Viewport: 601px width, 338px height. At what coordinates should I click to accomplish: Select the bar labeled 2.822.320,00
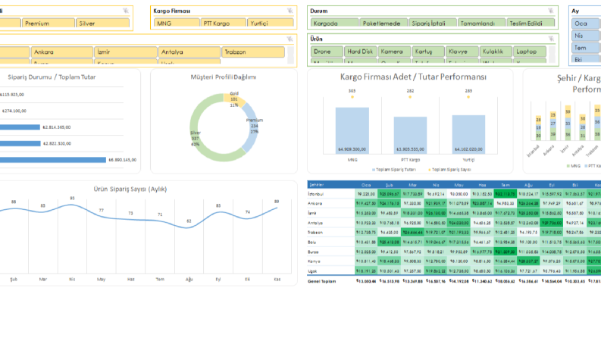(20, 143)
